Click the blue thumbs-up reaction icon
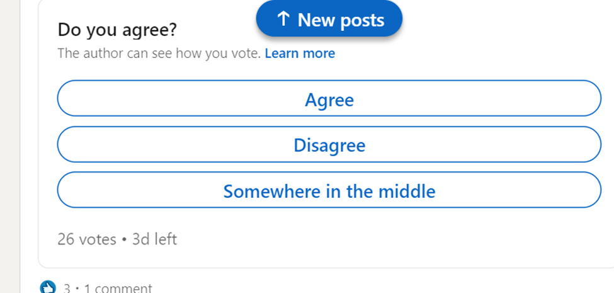614x293 pixels. coord(48,288)
